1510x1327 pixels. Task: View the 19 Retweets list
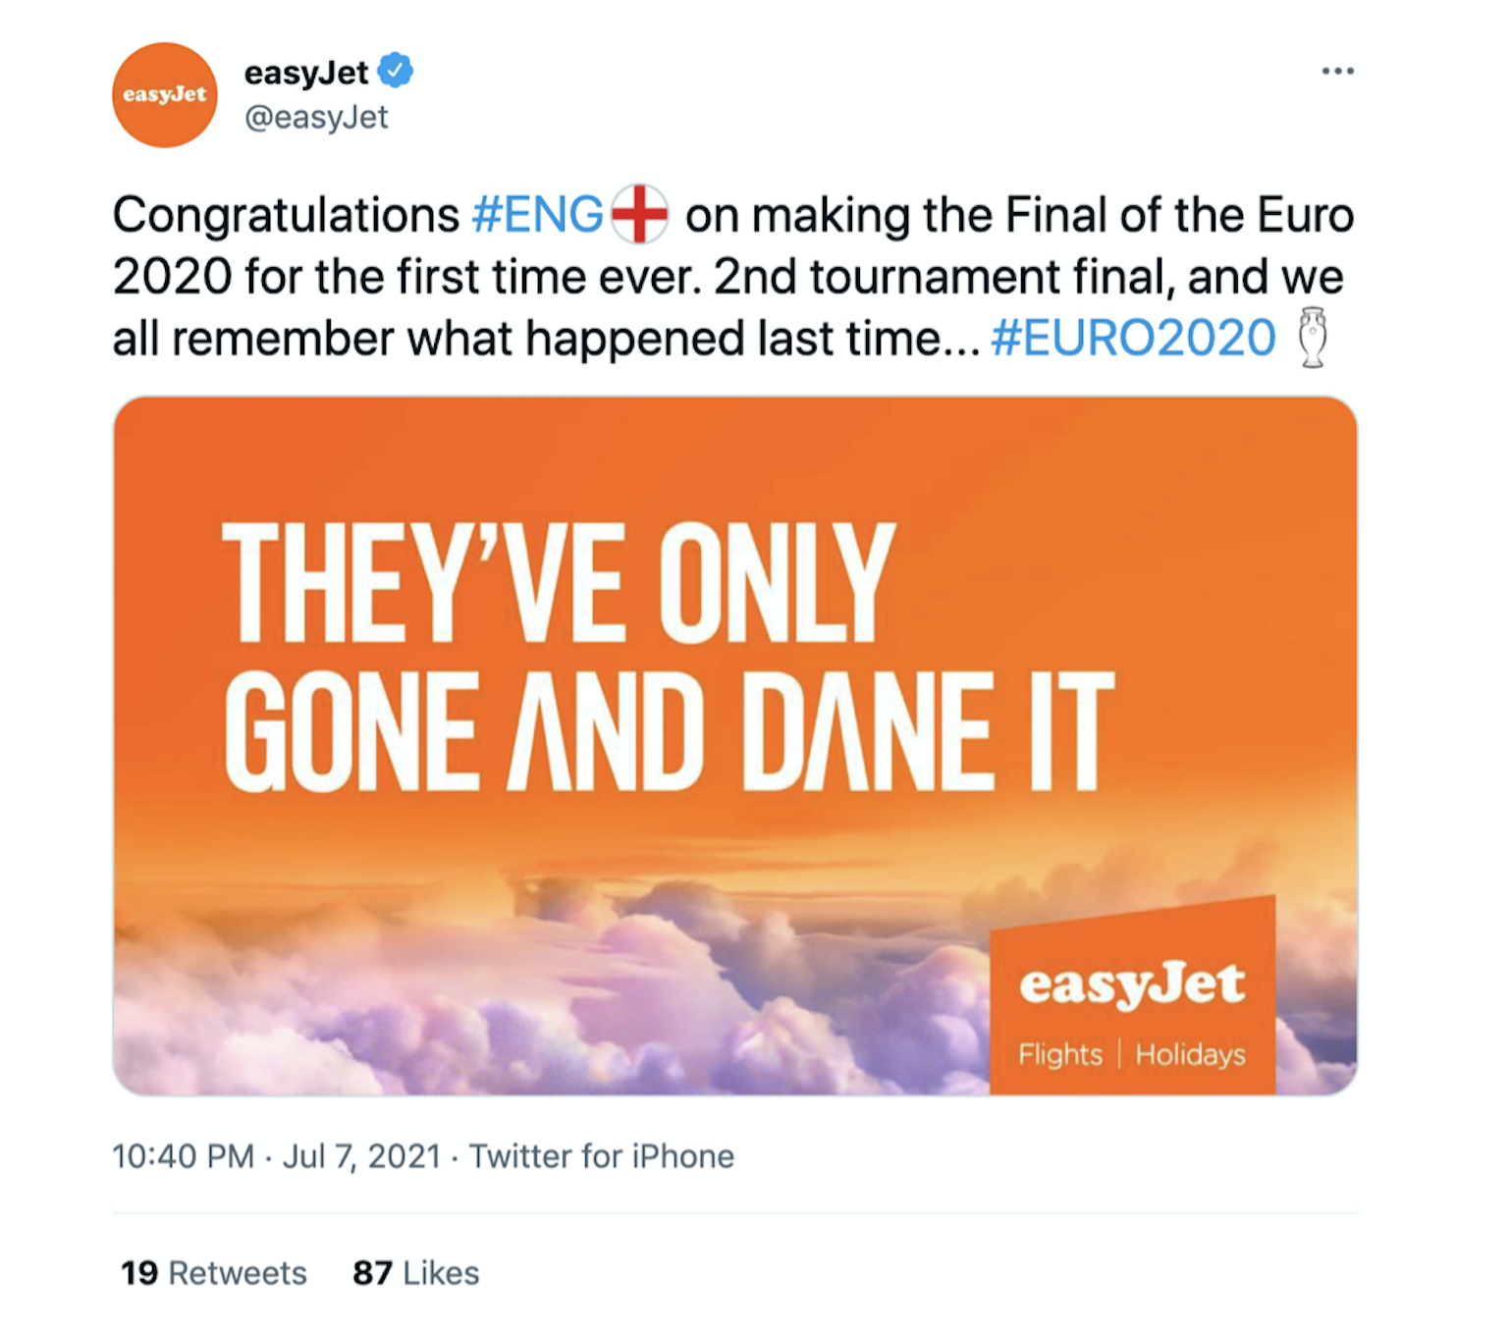[214, 1273]
